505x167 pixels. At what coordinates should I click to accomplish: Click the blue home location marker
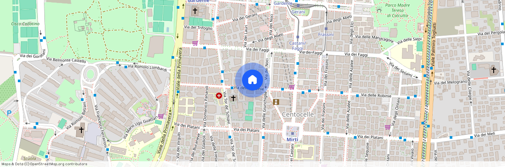(252, 80)
